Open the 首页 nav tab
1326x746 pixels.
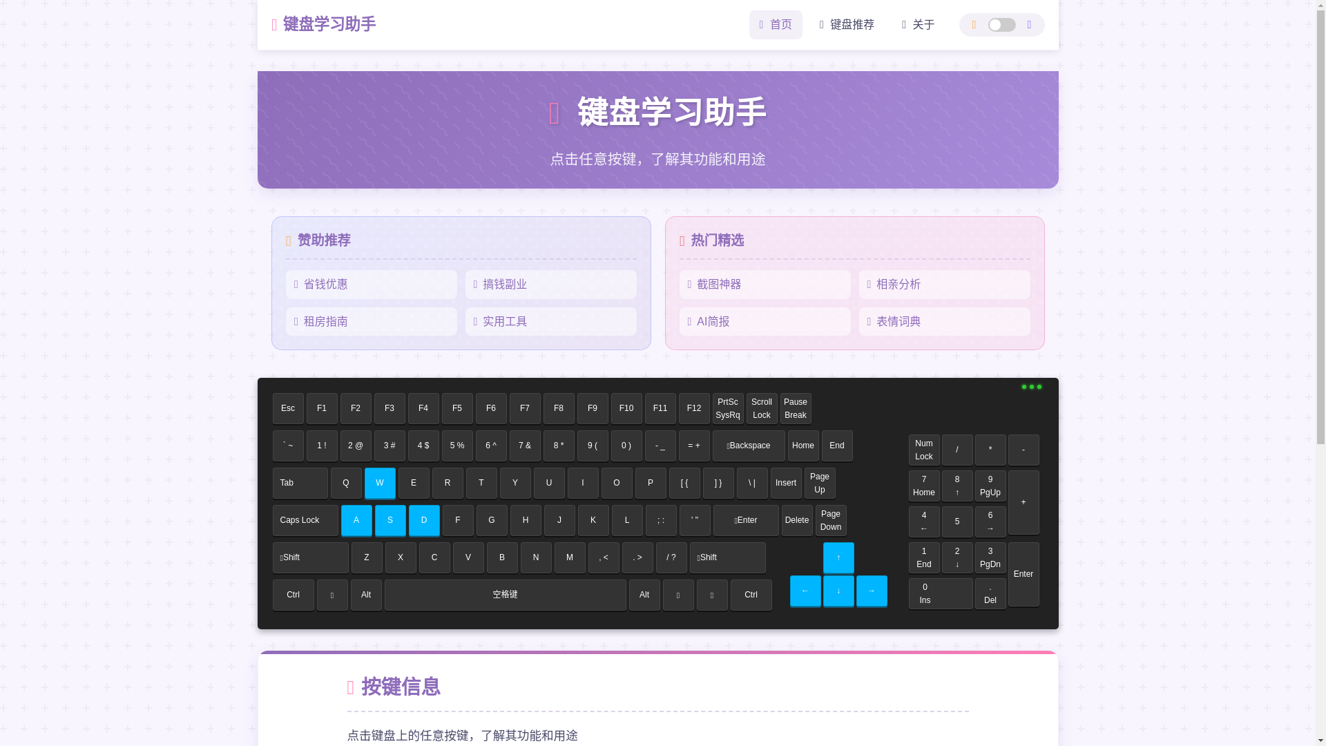[x=776, y=25]
